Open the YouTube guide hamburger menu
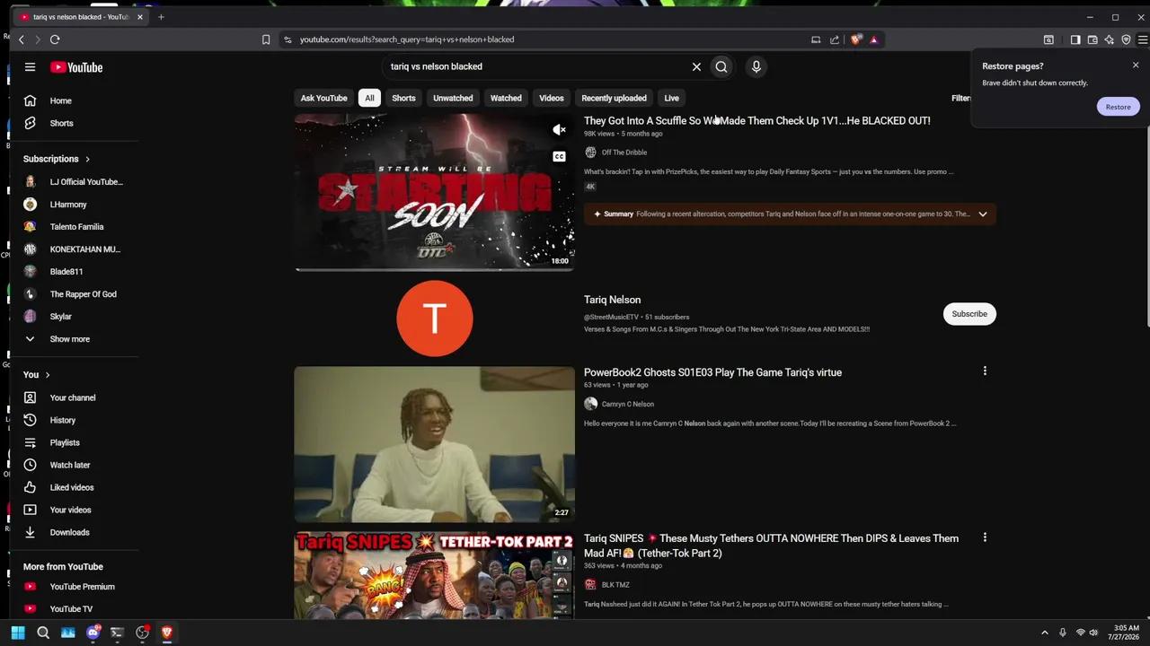 30,67
